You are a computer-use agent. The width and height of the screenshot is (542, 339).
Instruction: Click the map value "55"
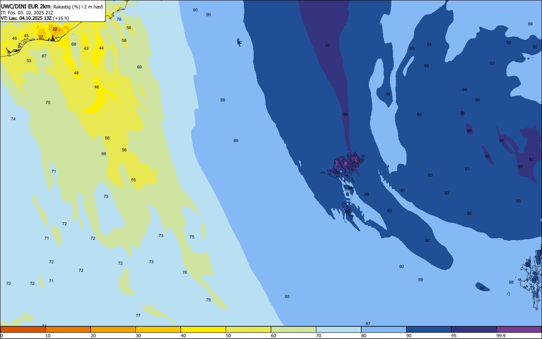[133, 180]
